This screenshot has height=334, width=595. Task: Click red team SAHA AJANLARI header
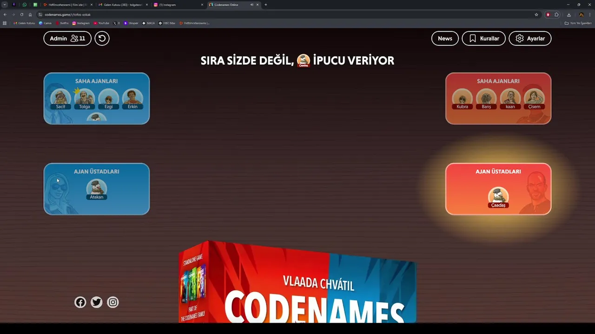click(x=498, y=81)
